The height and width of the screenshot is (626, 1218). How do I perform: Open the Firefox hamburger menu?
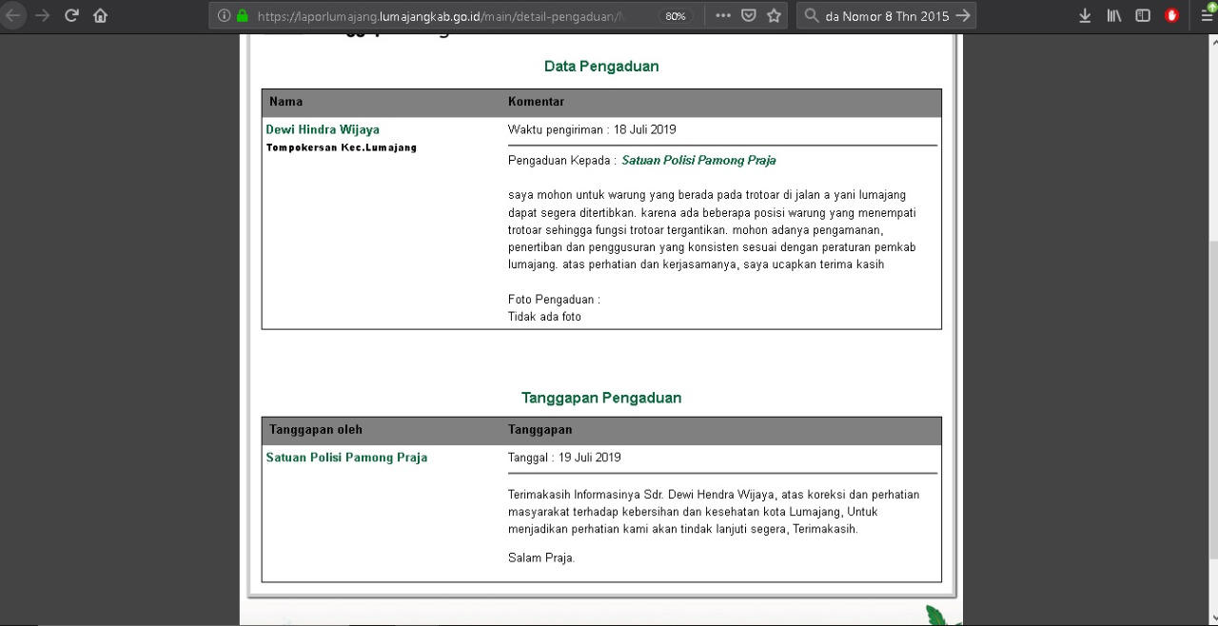point(1206,14)
